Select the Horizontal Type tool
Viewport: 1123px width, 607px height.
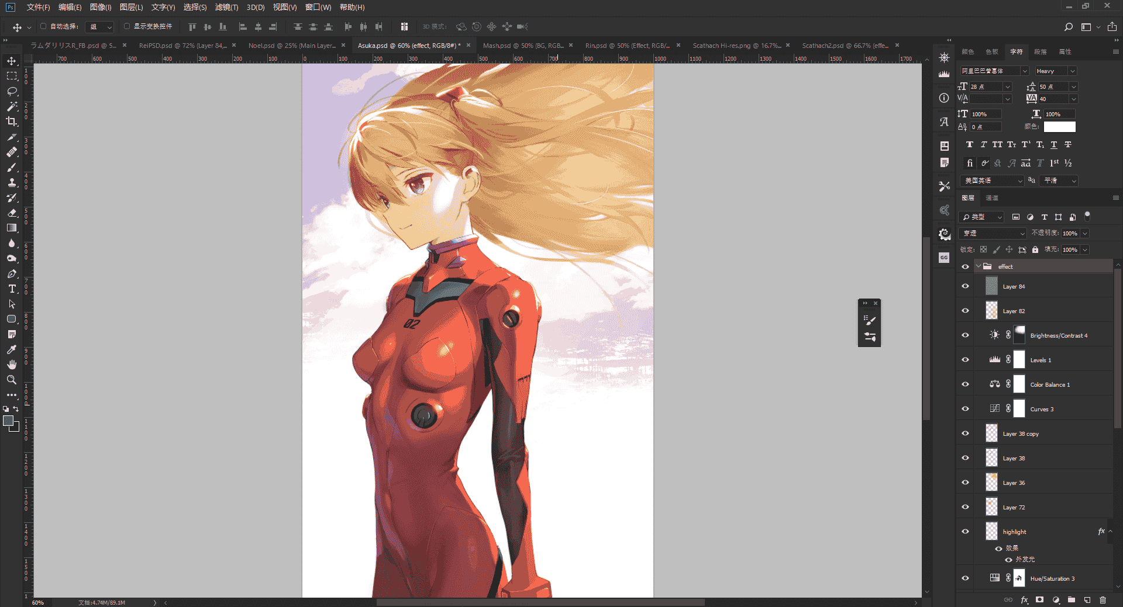pyautogui.click(x=12, y=289)
